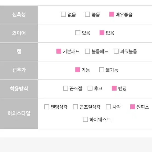Check the 하이웨스트 checkbox

click(x=85, y=119)
